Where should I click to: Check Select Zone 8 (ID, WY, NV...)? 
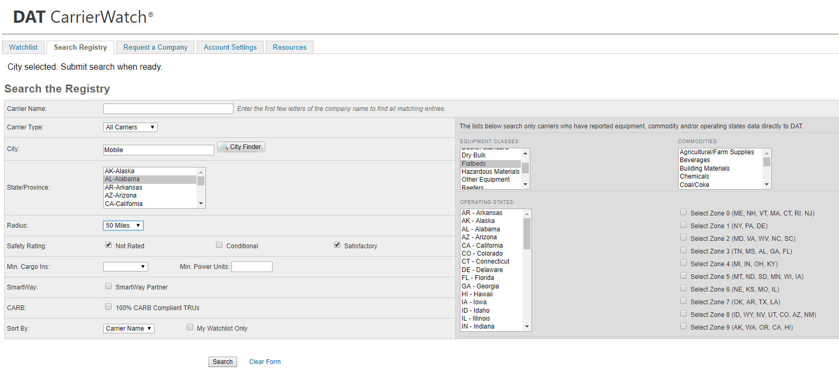pyautogui.click(x=683, y=314)
